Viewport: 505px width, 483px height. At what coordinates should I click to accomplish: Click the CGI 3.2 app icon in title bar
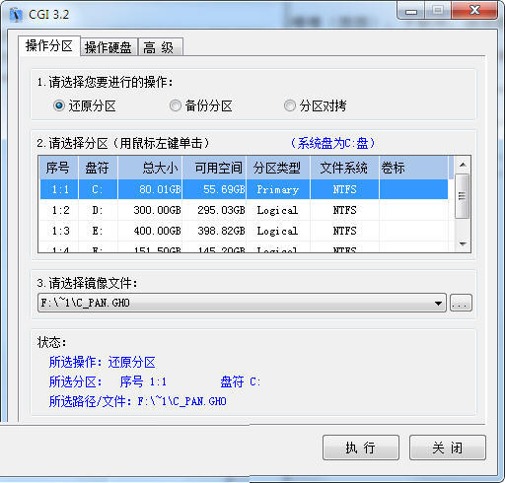(16, 15)
